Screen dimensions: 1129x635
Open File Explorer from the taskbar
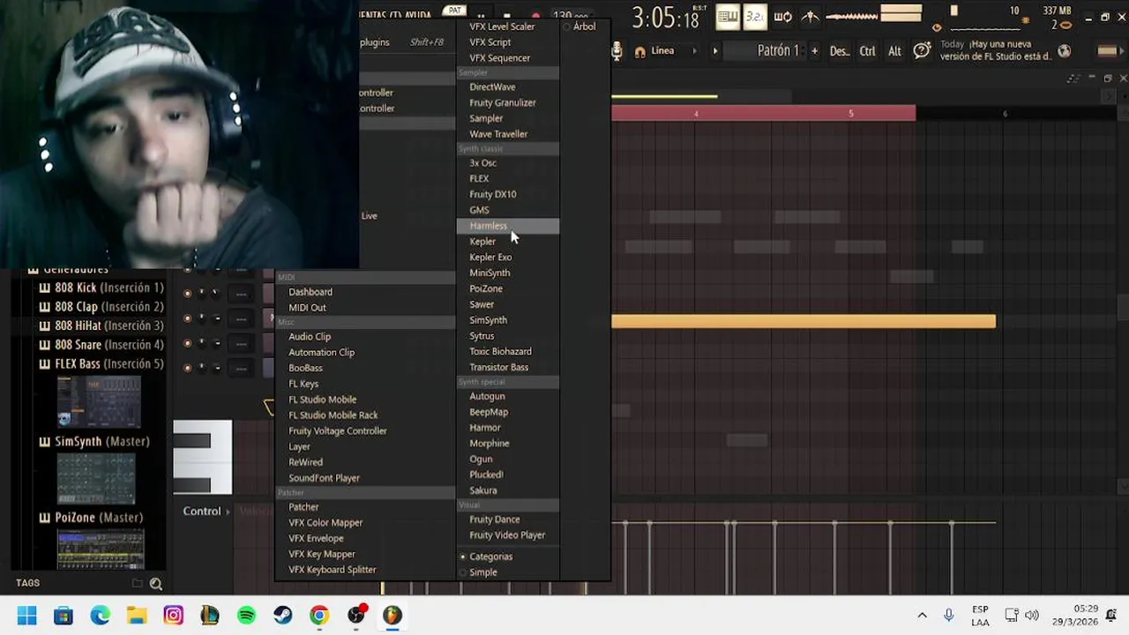click(137, 616)
